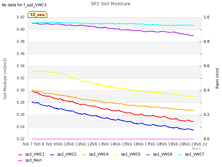Viewport: 222px width, 167px height.
Task: Click the 0.42 left axis value
Action: pyautogui.click(x=21, y=17)
